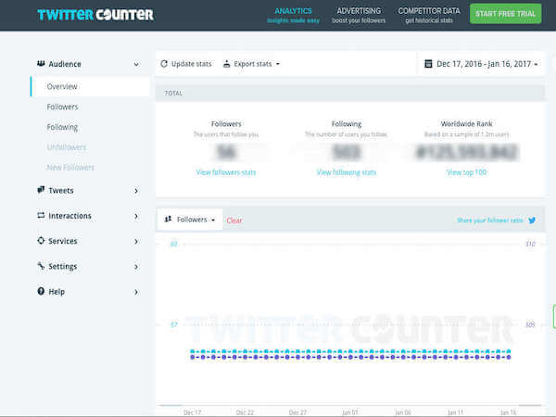The height and width of the screenshot is (417, 556).
Task: Open the Export stats dropdown
Action: pyautogui.click(x=251, y=64)
